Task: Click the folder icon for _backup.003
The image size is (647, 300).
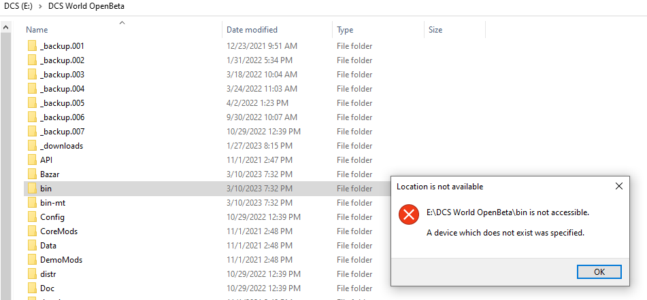Action: tap(33, 75)
